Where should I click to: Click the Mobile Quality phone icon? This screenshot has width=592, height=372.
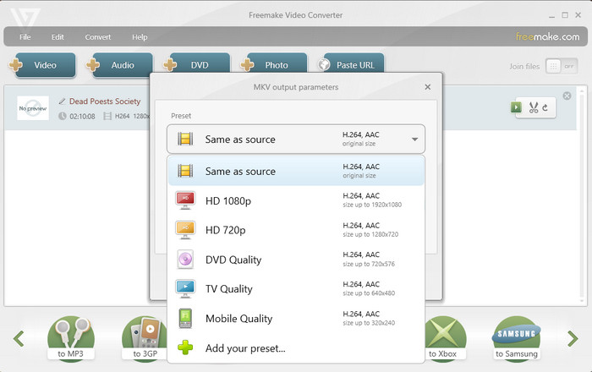[x=185, y=318]
